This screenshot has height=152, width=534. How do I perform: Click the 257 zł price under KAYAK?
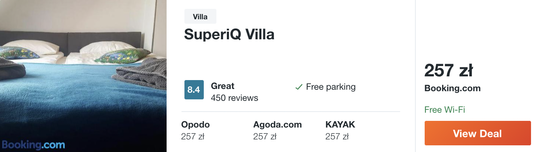(x=337, y=136)
